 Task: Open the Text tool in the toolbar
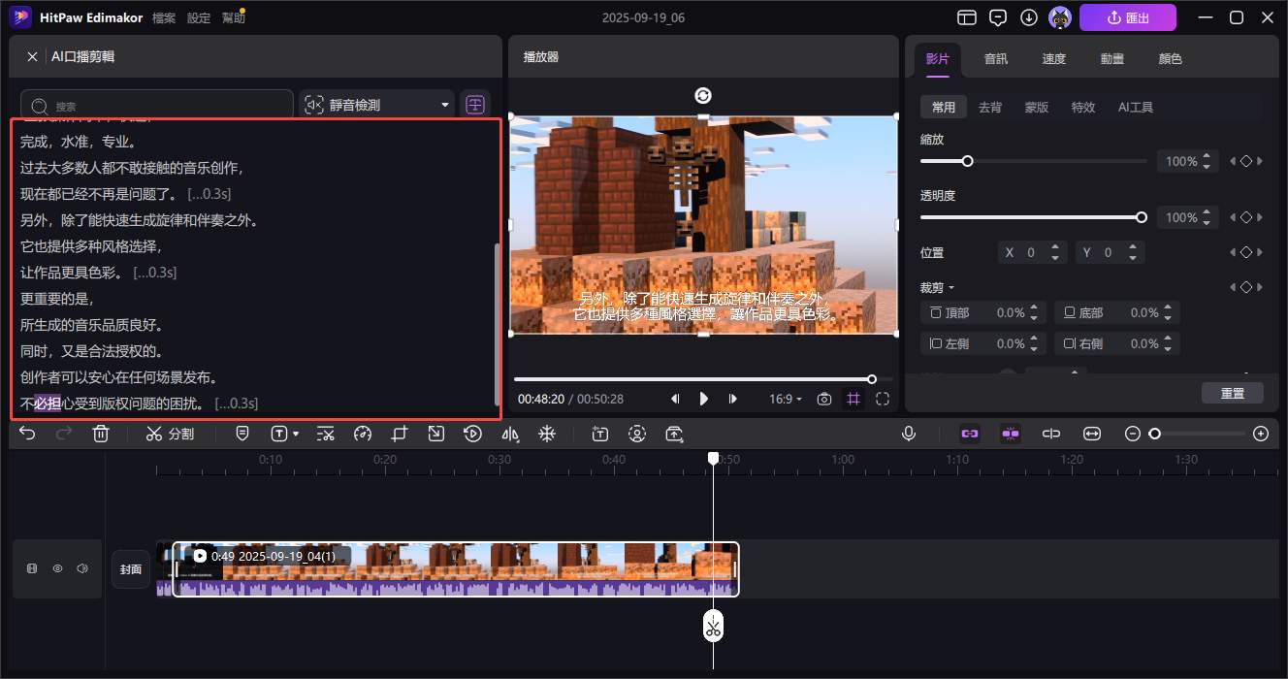coord(279,434)
